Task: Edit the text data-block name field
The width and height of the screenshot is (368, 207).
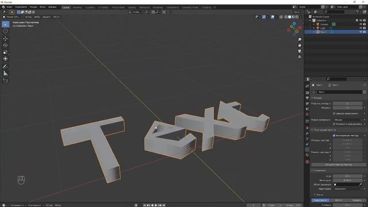Action: [340, 92]
